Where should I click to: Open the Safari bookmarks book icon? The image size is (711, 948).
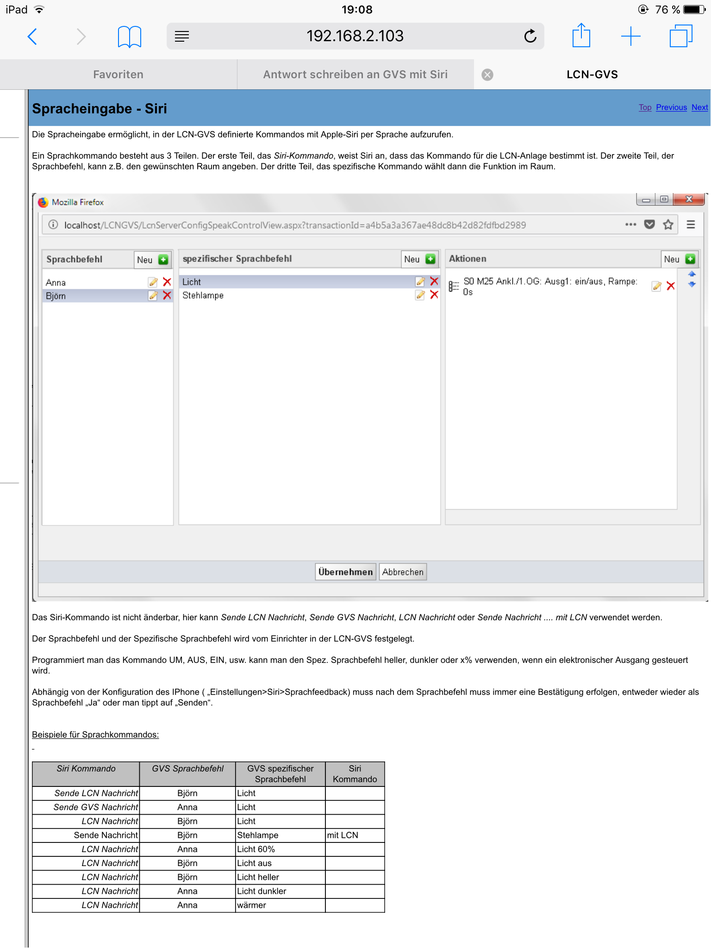pyautogui.click(x=129, y=36)
